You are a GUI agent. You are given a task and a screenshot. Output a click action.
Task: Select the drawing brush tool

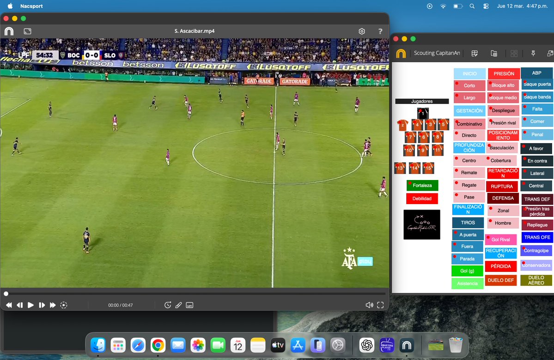(x=178, y=305)
